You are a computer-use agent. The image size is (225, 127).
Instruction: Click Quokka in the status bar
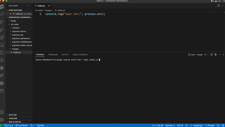coord(40,126)
